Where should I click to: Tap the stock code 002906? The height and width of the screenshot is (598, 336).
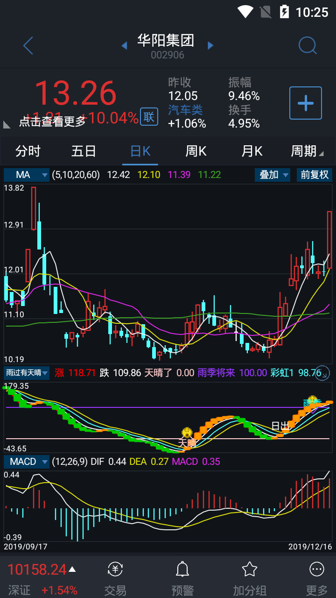[x=168, y=55]
